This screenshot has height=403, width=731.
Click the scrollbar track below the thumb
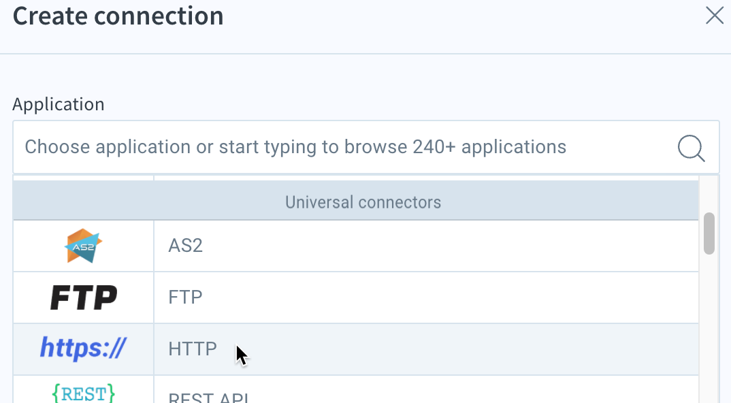[709, 329]
